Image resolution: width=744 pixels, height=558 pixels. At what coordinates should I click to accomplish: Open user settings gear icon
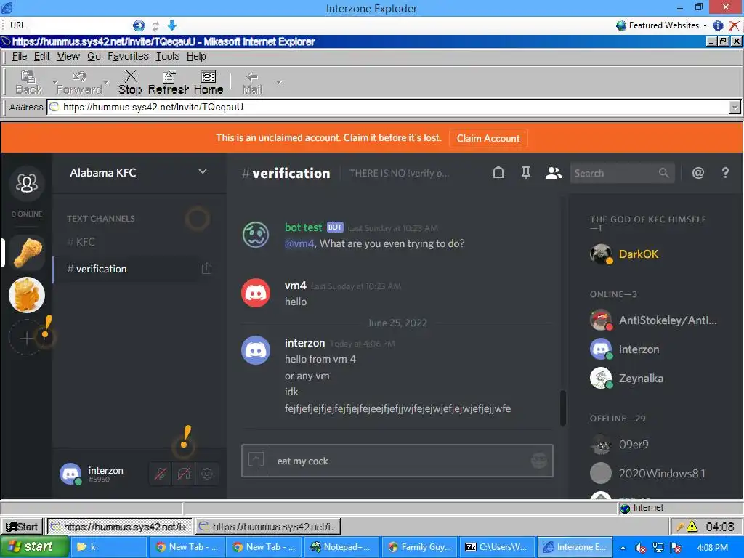coord(207,474)
